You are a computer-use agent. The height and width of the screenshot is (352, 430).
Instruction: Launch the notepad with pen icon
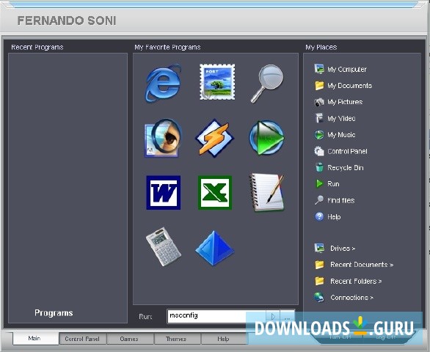[267, 192]
